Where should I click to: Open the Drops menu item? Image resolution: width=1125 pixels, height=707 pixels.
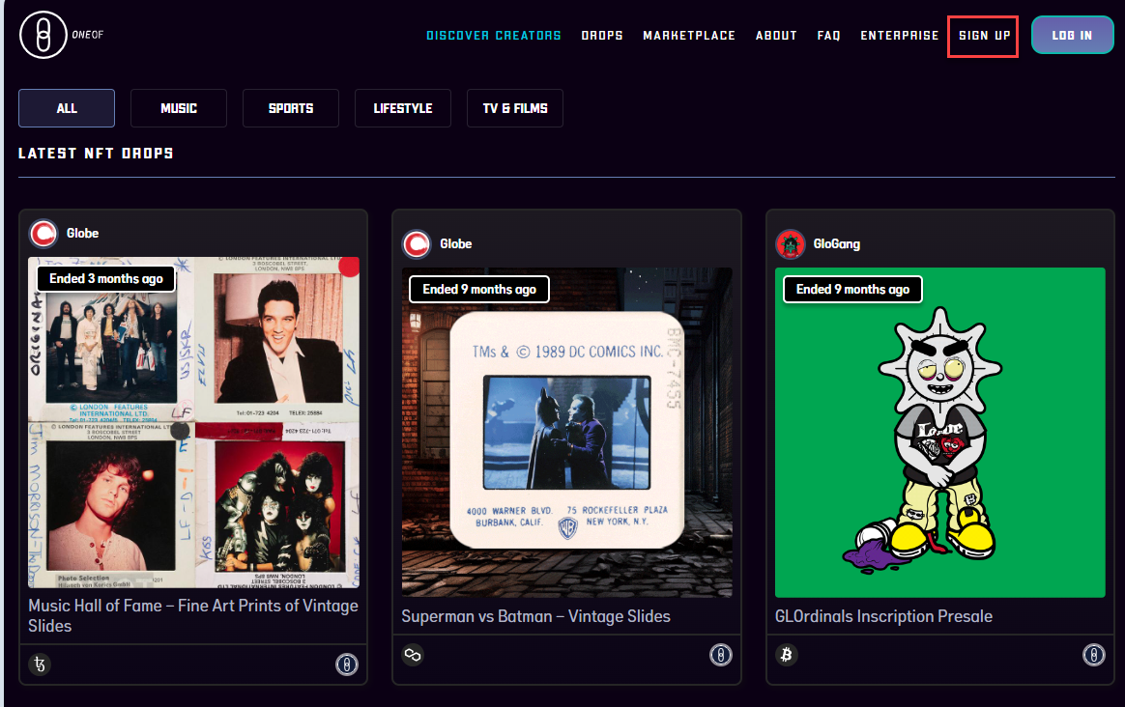pyautogui.click(x=602, y=35)
